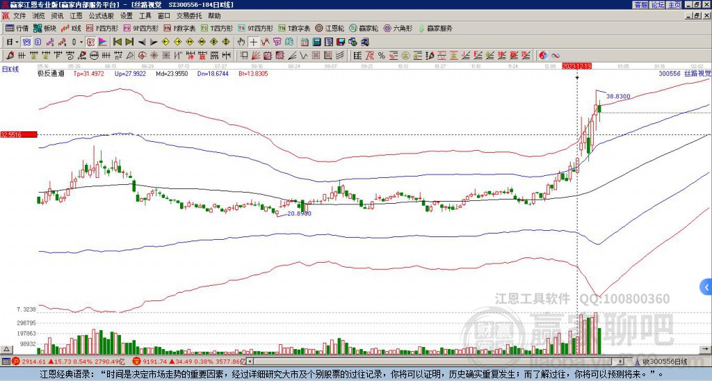The width and height of the screenshot is (712, 381).
Task: Click the 300556 丝路视觉 stock name
Action: pyautogui.click(x=685, y=73)
